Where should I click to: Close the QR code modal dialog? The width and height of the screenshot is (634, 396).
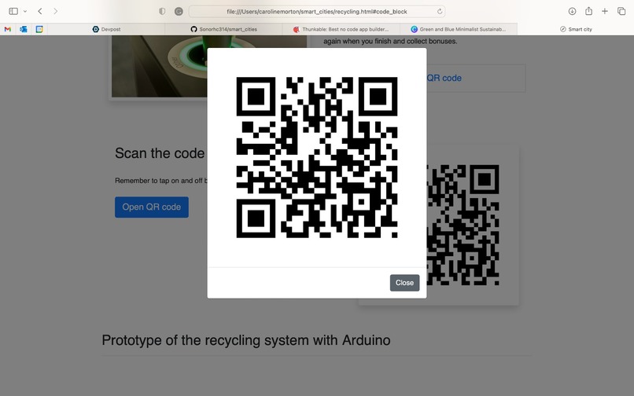pos(404,283)
